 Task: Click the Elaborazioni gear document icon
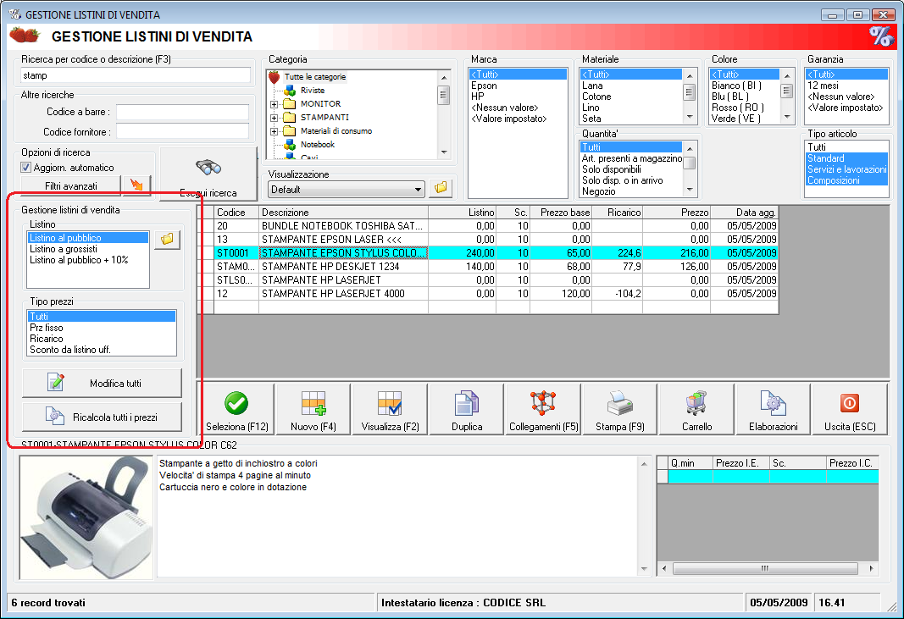click(x=774, y=403)
